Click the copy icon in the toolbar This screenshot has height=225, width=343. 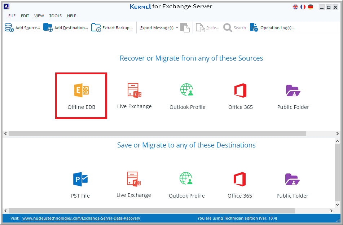point(185,28)
